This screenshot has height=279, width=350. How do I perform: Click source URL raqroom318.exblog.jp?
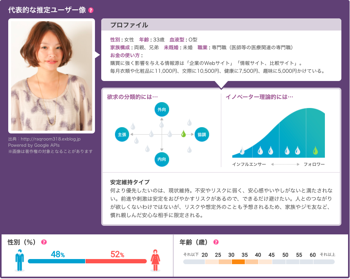tap(51, 139)
